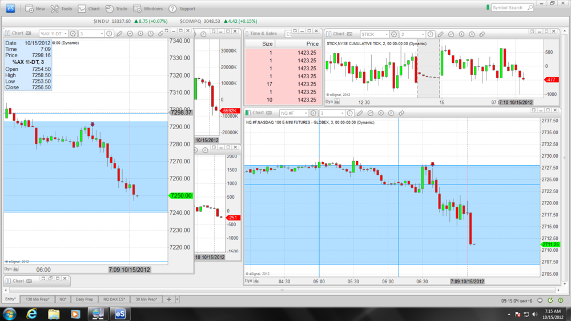Select the Entry* page tab
The image size is (571, 321).
click(10, 299)
